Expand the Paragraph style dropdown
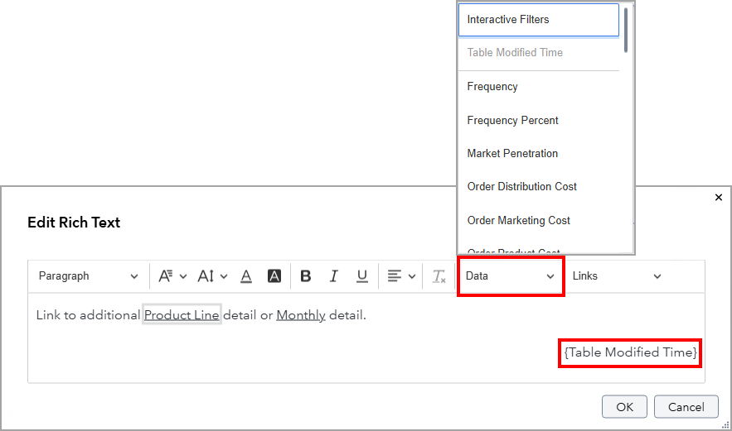Image resolution: width=732 pixels, height=431 pixels. (x=88, y=276)
